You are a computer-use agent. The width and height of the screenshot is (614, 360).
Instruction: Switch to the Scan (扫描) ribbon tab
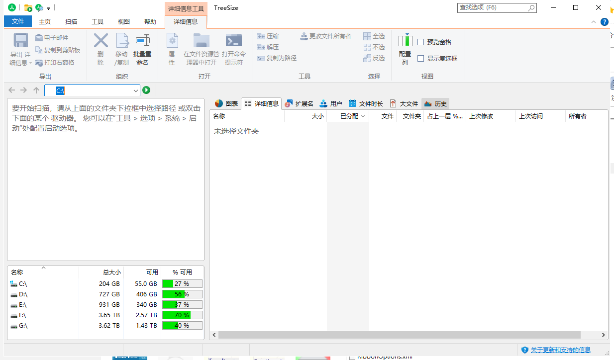[71, 21]
